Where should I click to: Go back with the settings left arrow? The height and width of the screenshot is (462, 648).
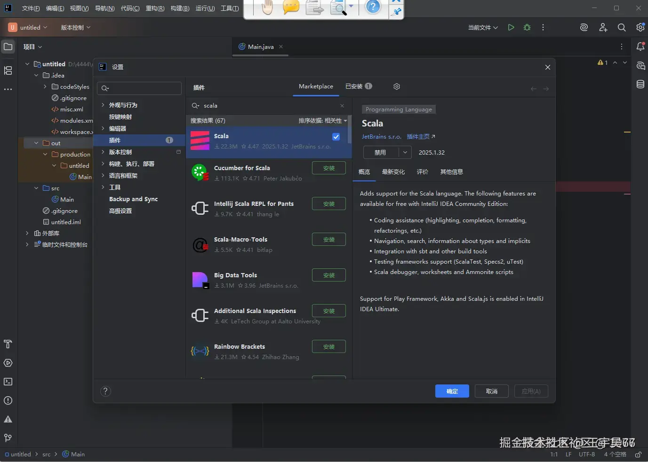(534, 89)
